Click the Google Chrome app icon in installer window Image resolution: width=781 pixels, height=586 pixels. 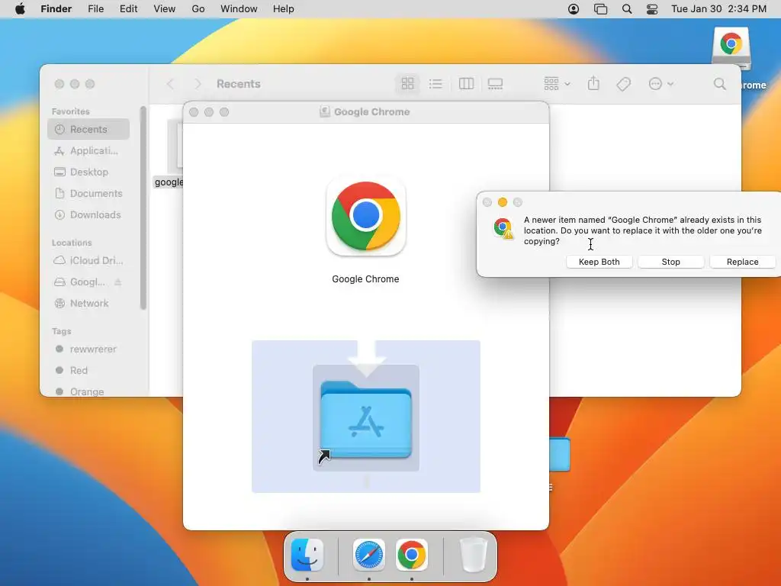(365, 216)
